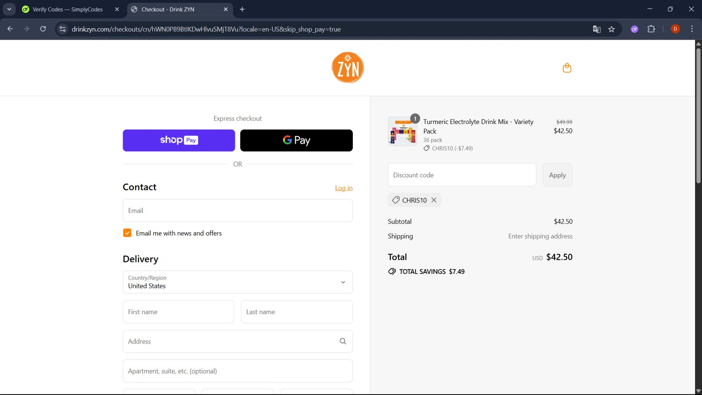The height and width of the screenshot is (395, 702).
Task: Click the CHRIS10 tag icon under product
Action: 426,148
